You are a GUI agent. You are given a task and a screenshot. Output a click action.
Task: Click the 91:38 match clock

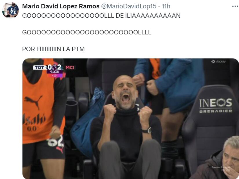click(x=54, y=72)
